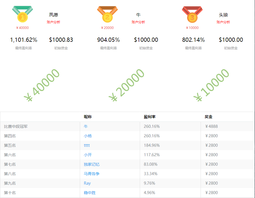This screenshot has height=198, width=255.
Task: Click the 9.76% profit rate cell
Action: pyautogui.click(x=150, y=183)
